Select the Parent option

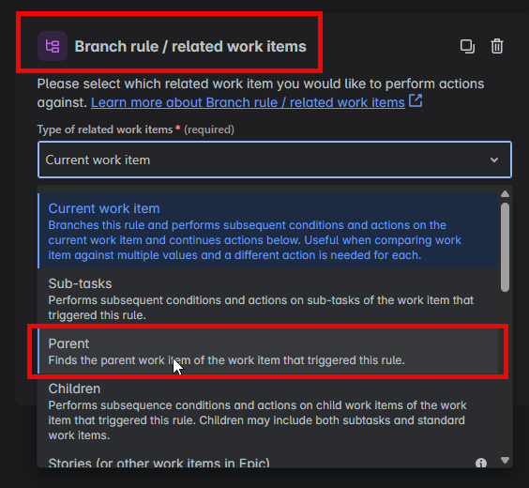click(x=268, y=351)
